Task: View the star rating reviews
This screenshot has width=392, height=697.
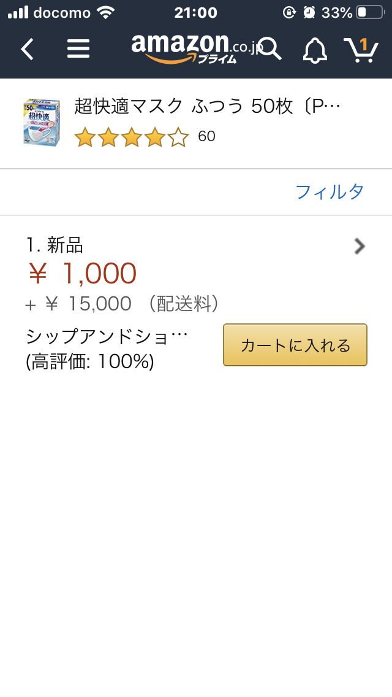Action: pos(131,137)
